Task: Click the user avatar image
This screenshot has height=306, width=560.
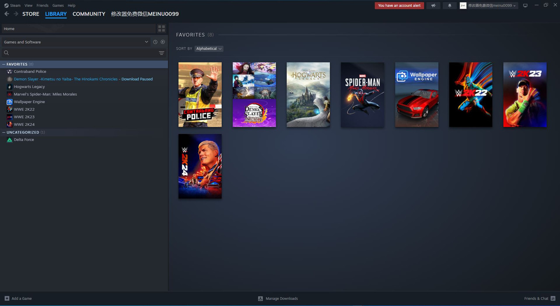Action: pos(463,6)
